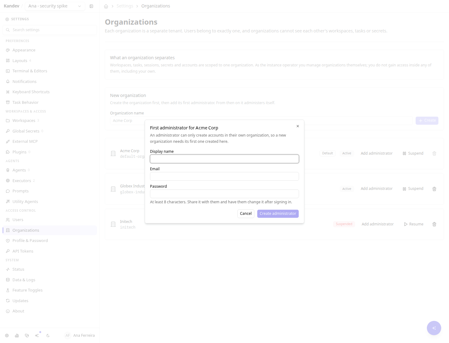
Task: Open the workspace selector dropdown
Action: point(55,6)
